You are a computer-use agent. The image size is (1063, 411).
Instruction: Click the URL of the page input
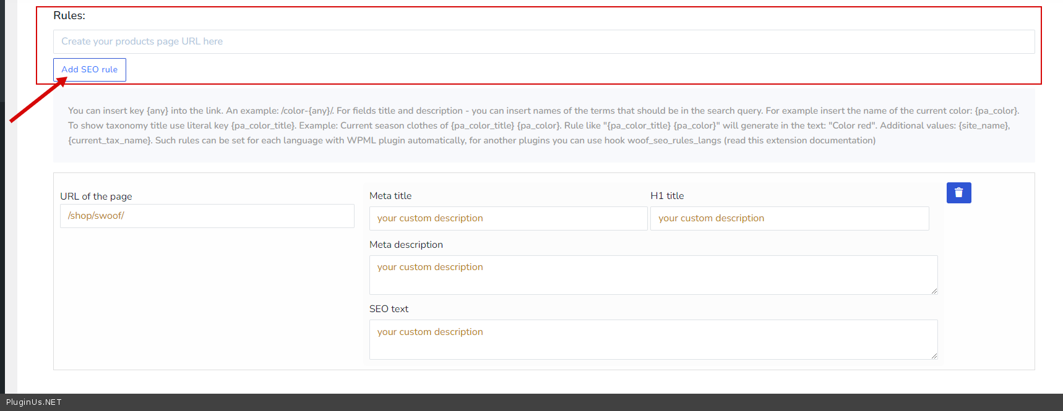[207, 216]
